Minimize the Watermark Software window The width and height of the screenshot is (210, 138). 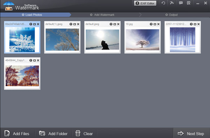198,3
